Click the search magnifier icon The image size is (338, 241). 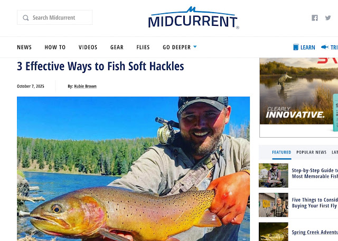[26, 17]
